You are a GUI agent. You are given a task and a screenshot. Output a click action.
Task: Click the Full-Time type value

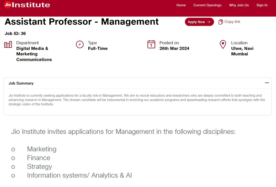[x=98, y=48]
